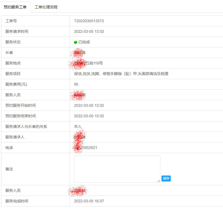Click the 服务状态 row label
This screenshot has height=211, width=223.
(13, 42)
